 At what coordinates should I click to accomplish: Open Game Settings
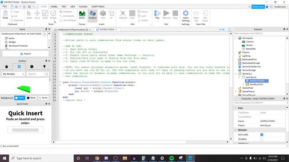(x=186, y=16)
